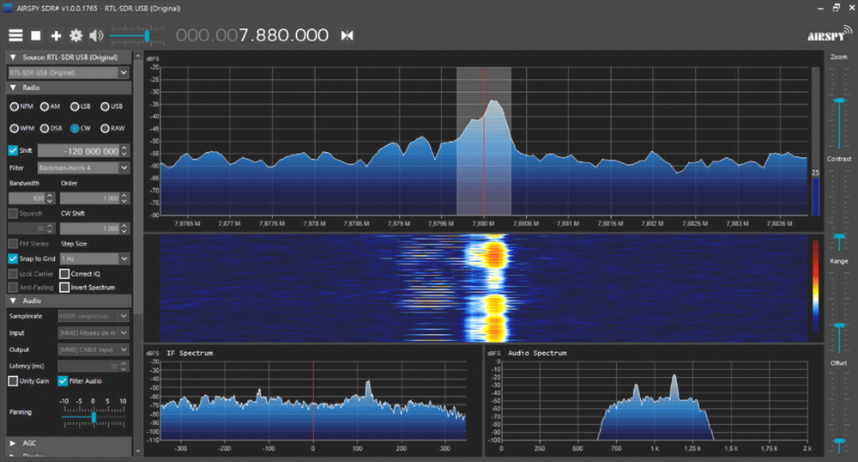858x462 pixels.
Task: Click the Shift value stepper arrows
Action: click(124, 150)
